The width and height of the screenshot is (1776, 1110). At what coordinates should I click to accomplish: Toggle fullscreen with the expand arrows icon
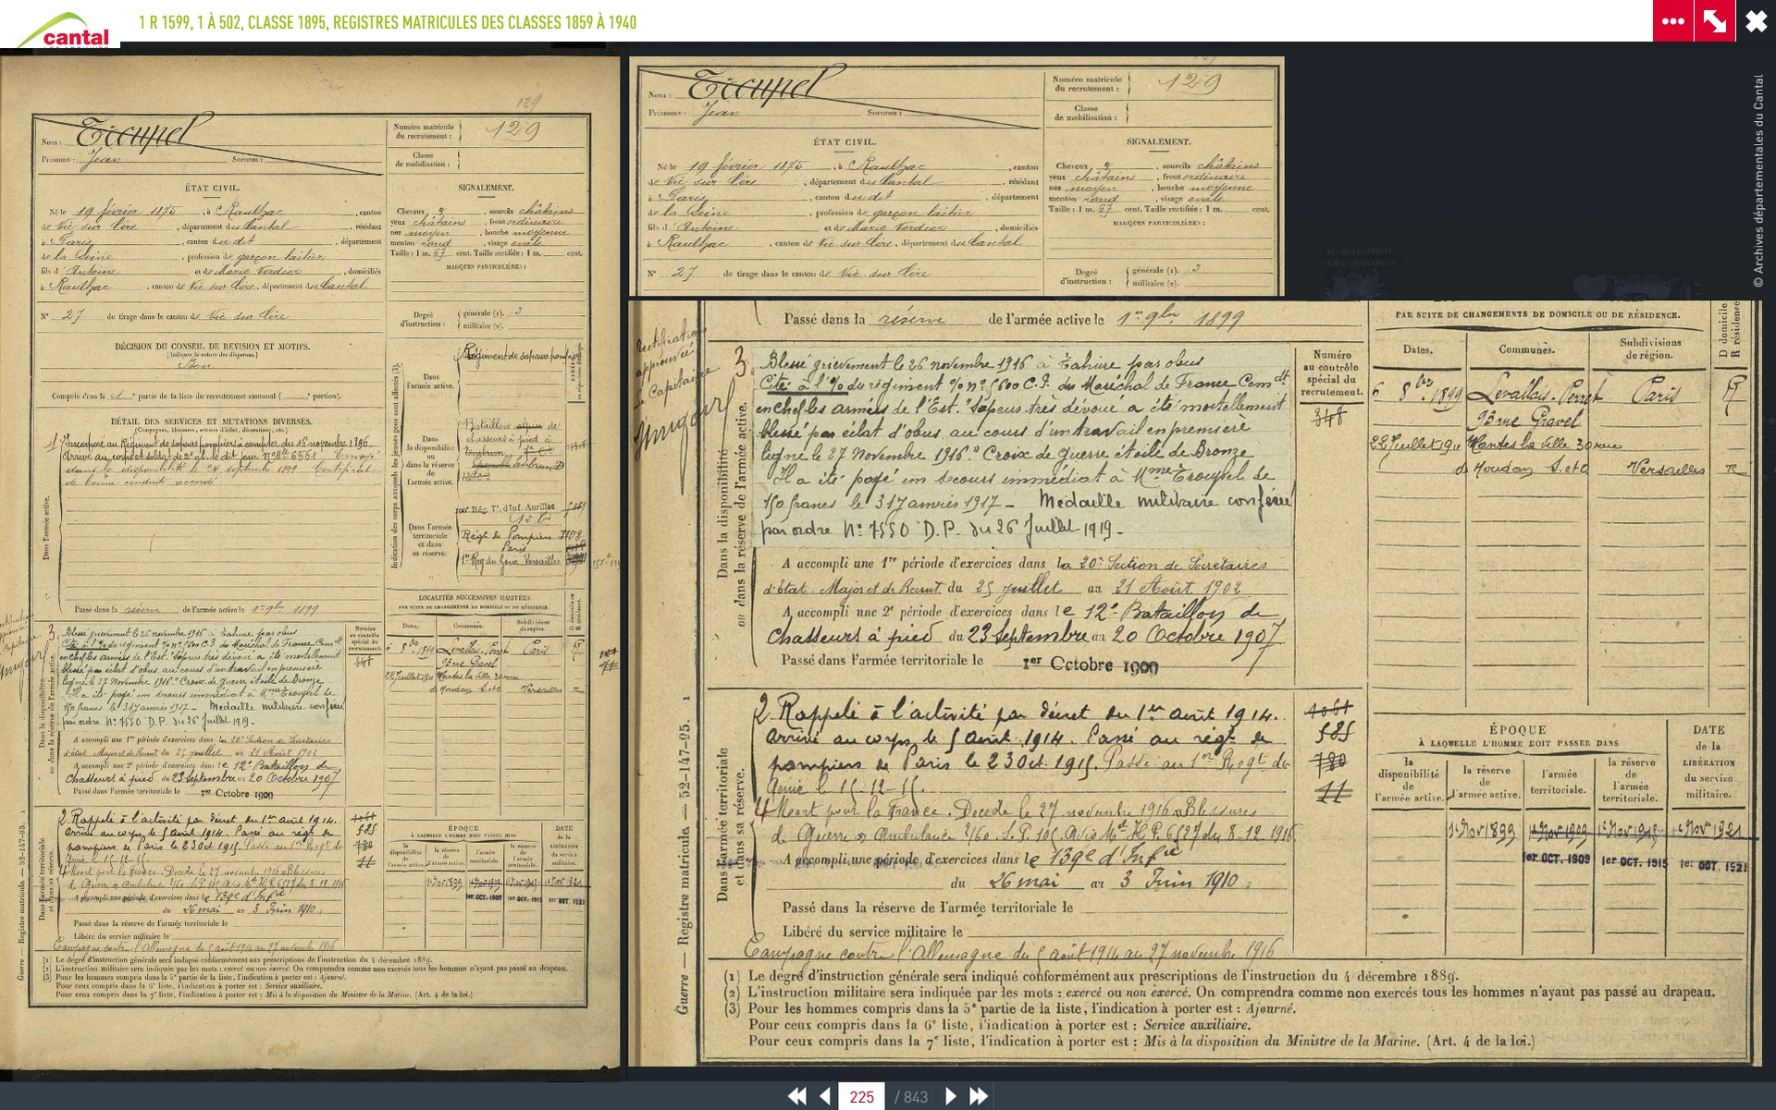pyautogui.click(x=1714, y=21)
